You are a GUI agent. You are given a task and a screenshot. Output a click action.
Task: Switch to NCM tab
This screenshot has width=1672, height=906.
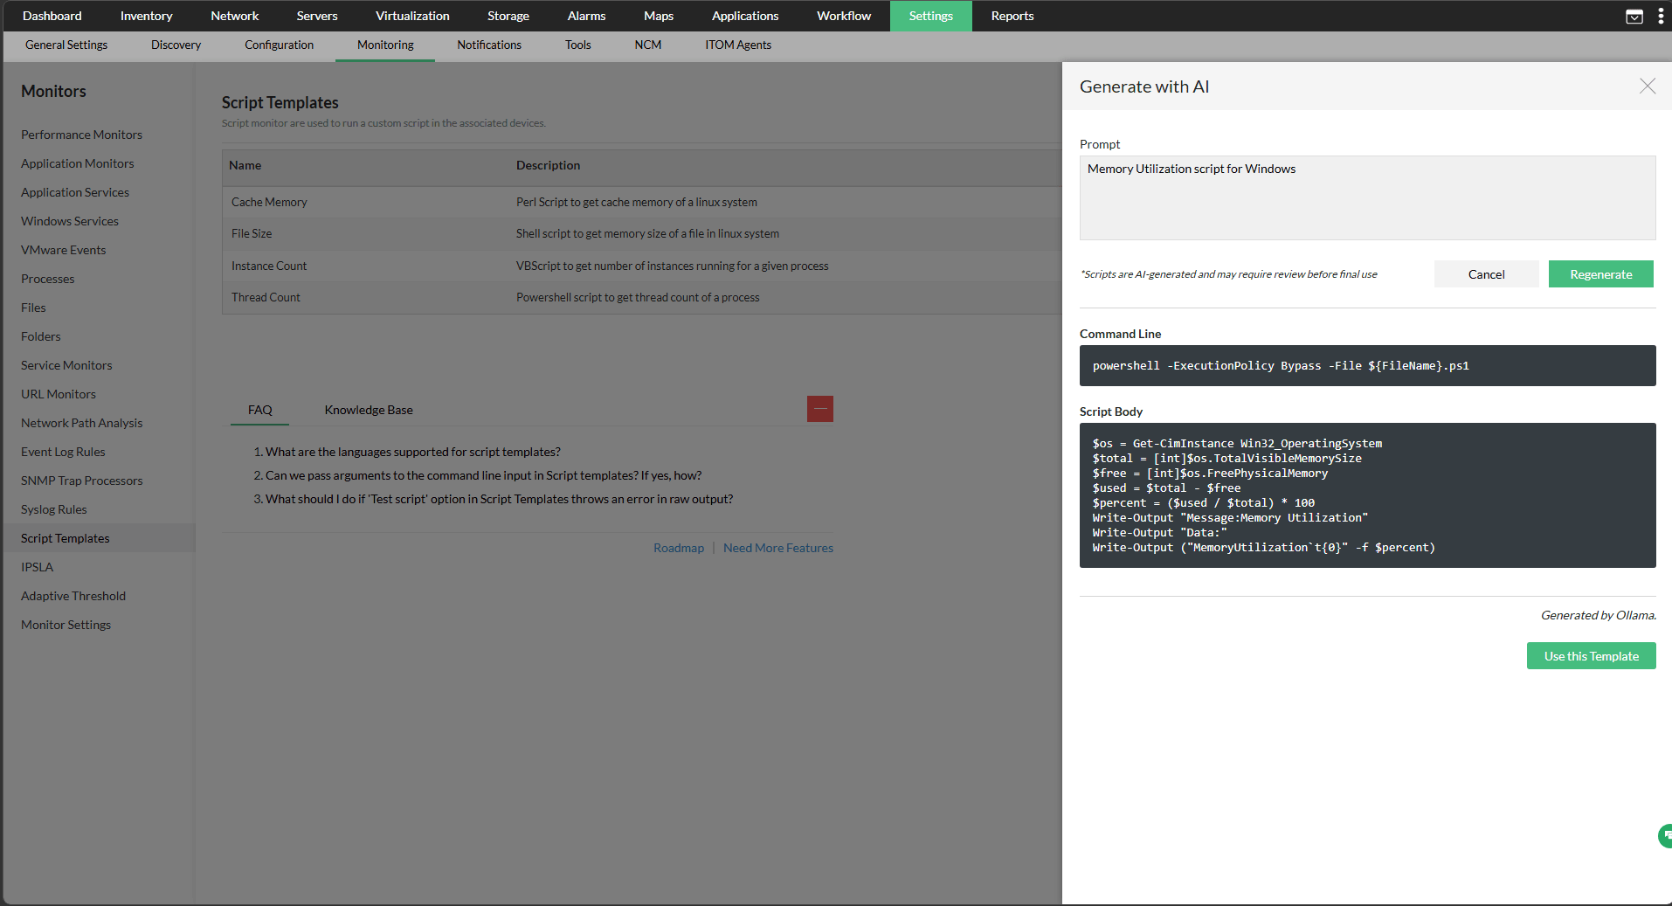pyautogui.click(x=647, y=45)
